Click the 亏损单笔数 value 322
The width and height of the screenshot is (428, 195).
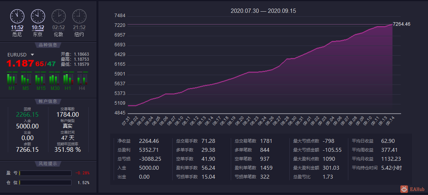tap(265, 177)
